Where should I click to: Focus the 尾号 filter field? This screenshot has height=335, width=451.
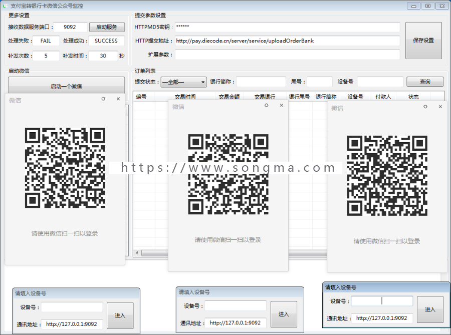(320, 82)
